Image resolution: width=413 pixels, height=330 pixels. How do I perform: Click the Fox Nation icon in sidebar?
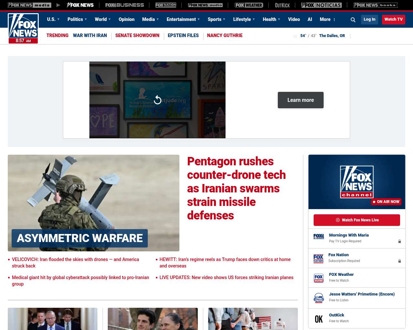point(318,258)
